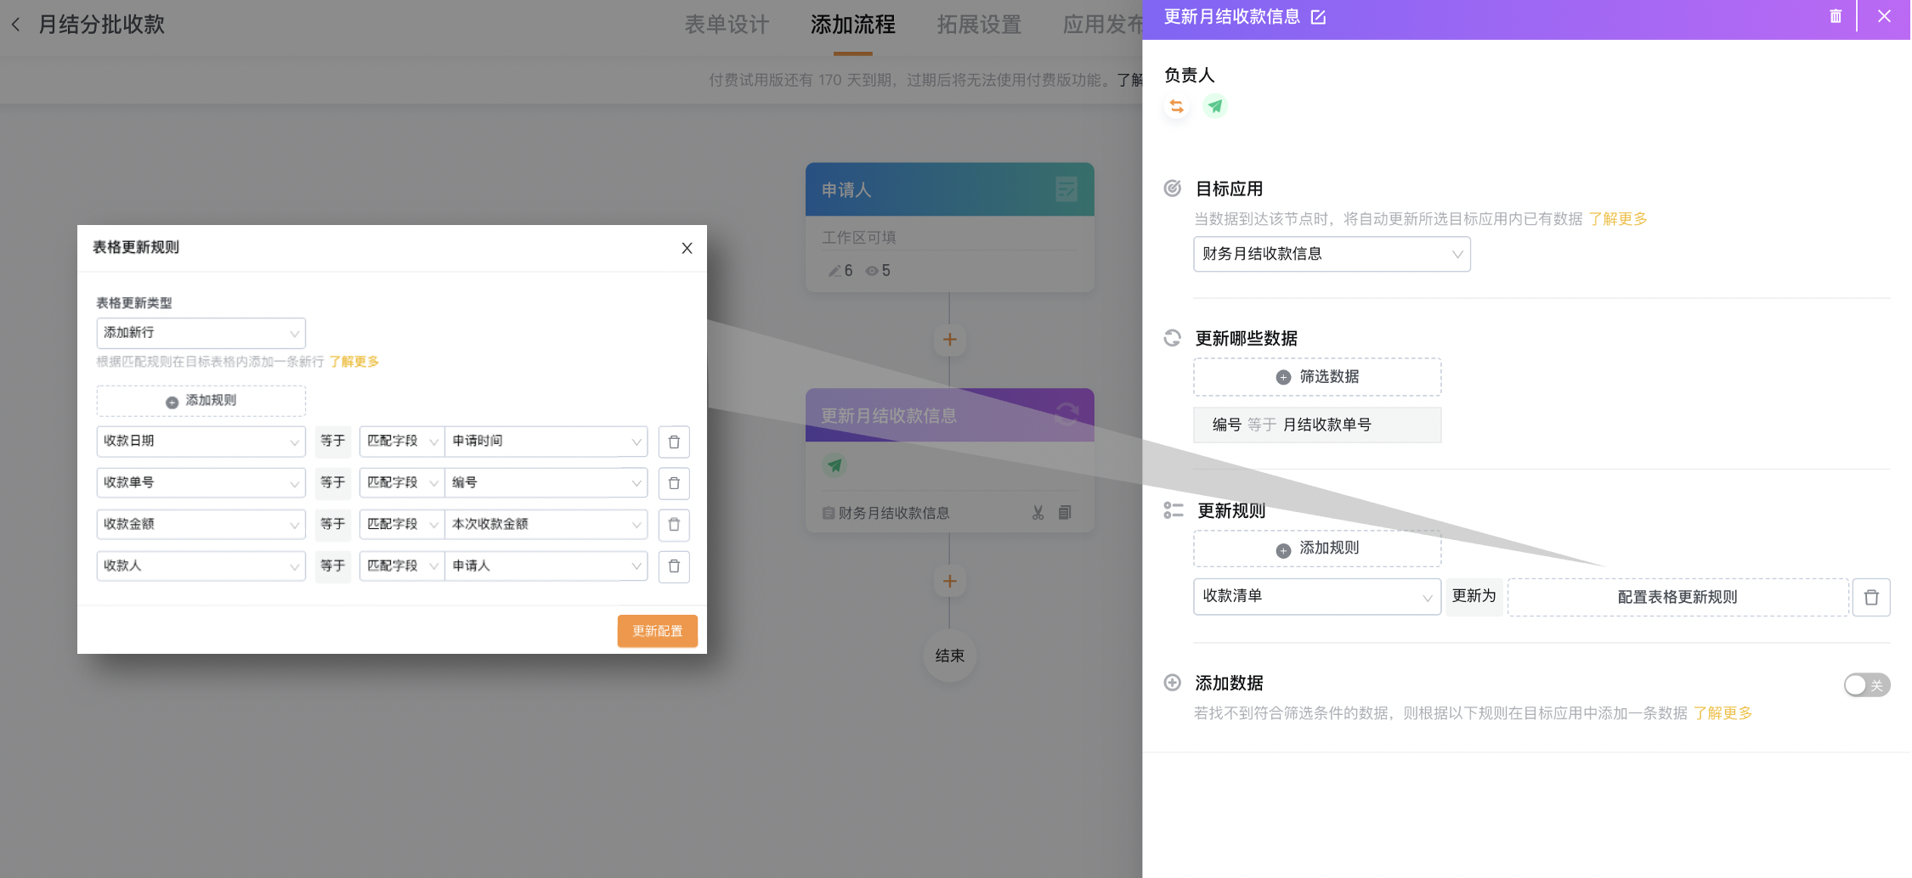This screenshot has width=1912, height=878.
Task: Click 添加规则 under 更新规则 in side panel
Action: [1317, 549]
